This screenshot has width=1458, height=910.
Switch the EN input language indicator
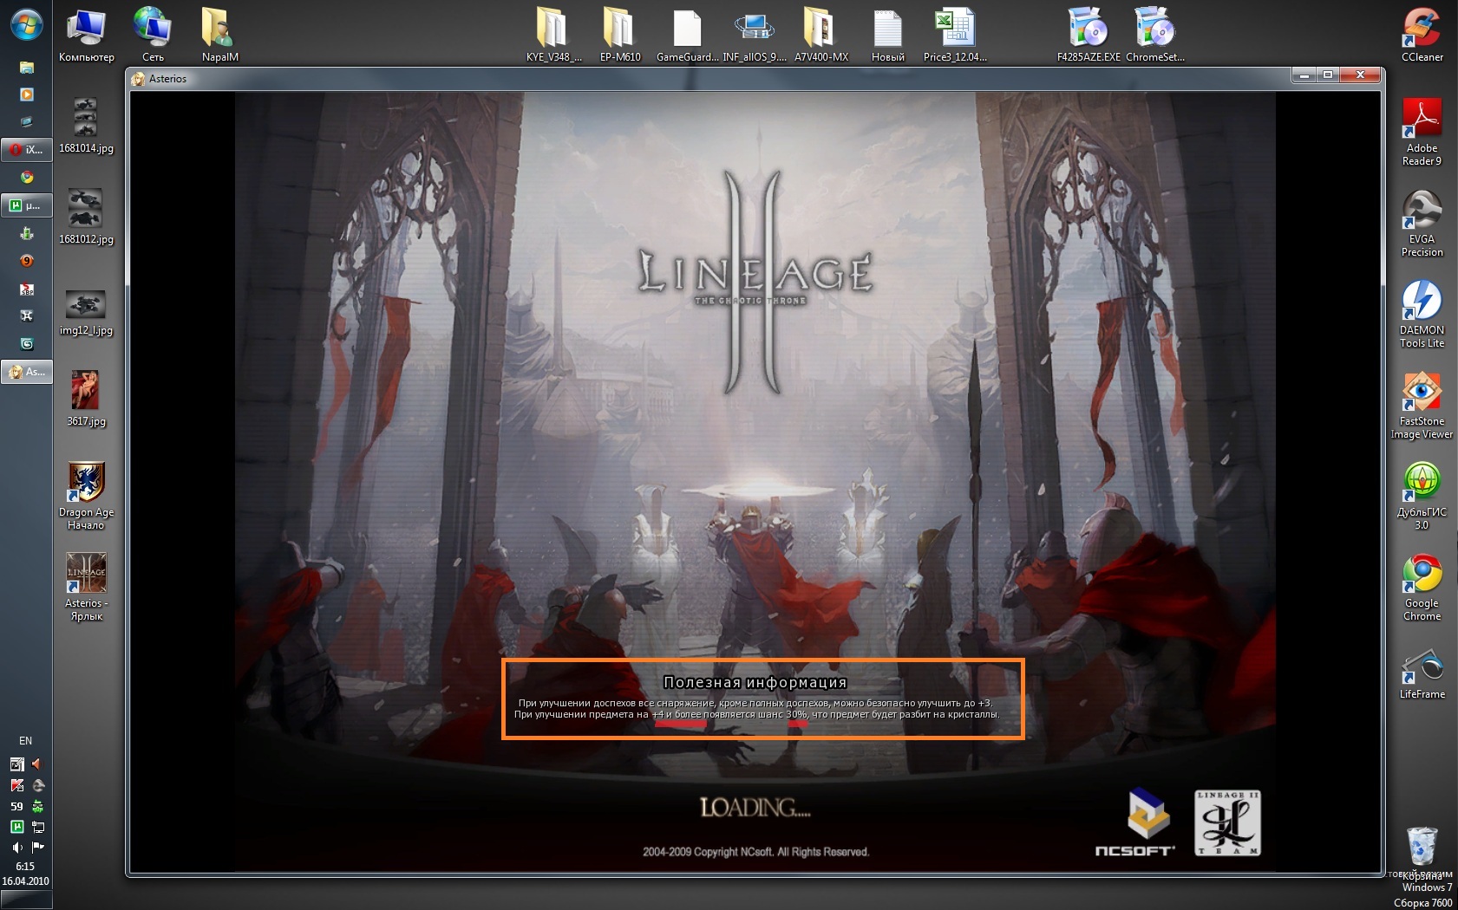(x=26, y=741)
